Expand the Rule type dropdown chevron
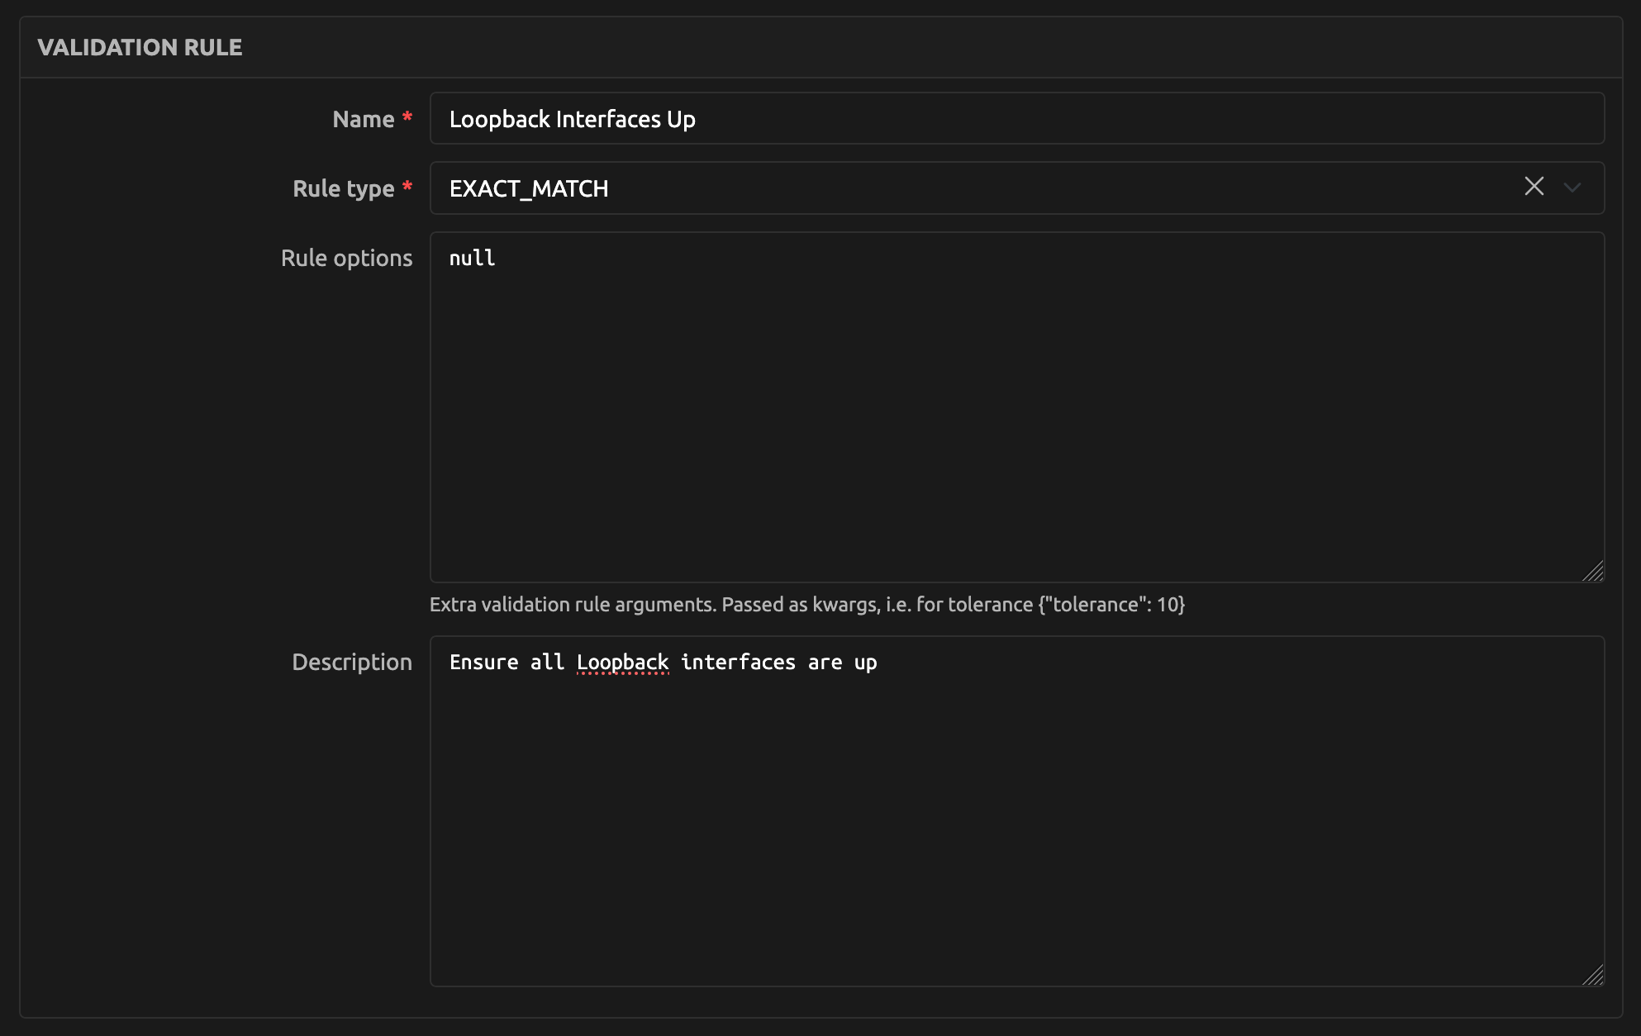Viewport: 1641px width, 1036px height. point(1572,188)
